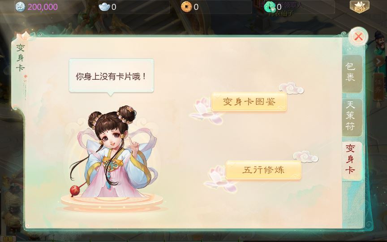387x242 pixels.
Task: Click the red ball toy near the girl
Action: click(x=74, y=190)
